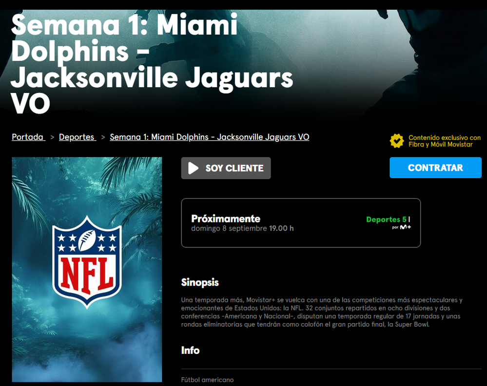The height and width of the screenshot is (386, 487).
Task: Click the Deportes 5 channel logo
Action: [x=386, y=220]
